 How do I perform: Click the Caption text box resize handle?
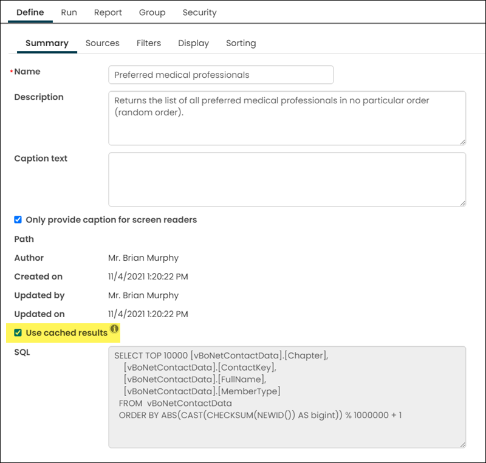[x=463, y=204]
